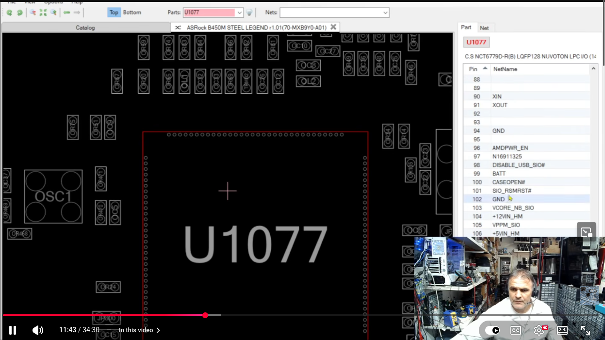Viewport: 605px width, 340px height.
Task: Switch to the Net panel tab
Action: [484, 28]
